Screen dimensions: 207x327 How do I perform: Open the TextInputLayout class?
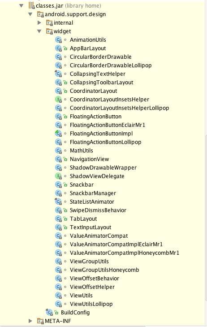click(91, 227)
